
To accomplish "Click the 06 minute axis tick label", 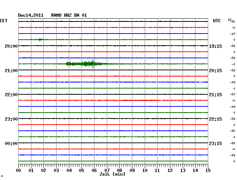I will pos(94,171).
